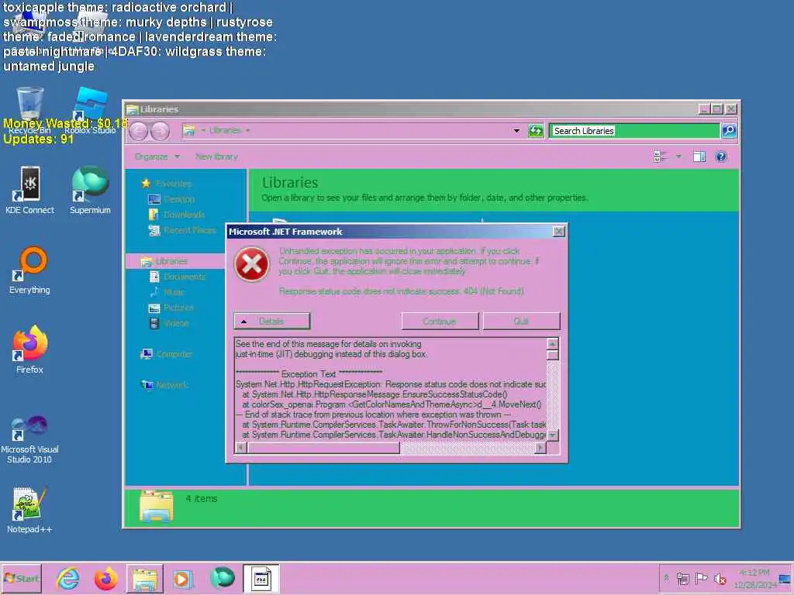Change the view with the views icon
The image size is (794, 595).
pyautogui.click(x=660, y=156)
